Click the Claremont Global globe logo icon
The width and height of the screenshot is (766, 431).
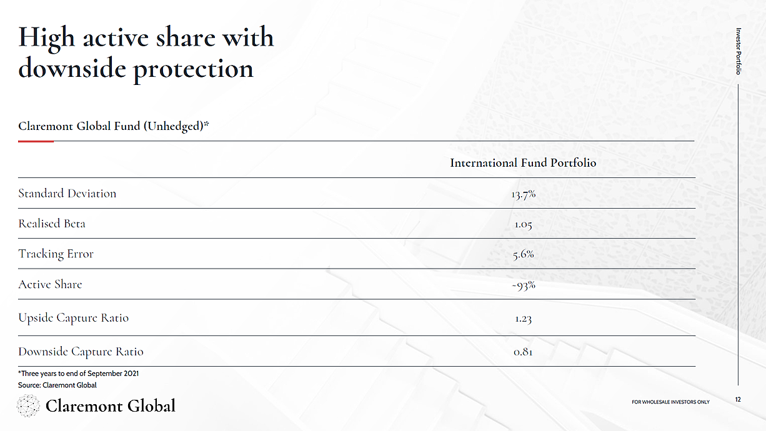(29, 406)
